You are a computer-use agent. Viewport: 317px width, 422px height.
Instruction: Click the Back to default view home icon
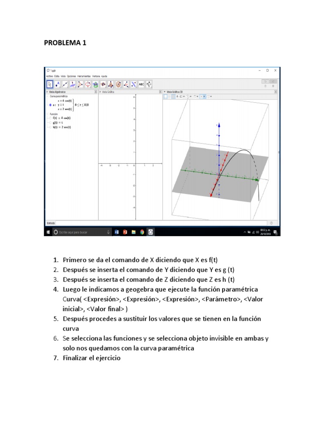click(177, 96)
